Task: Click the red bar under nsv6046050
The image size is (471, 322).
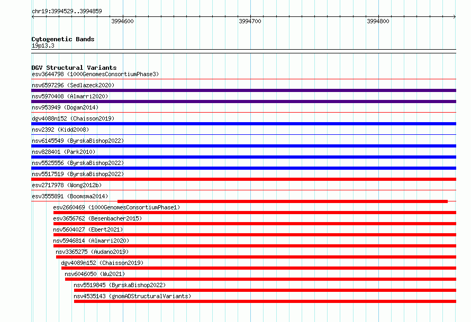Action: click(261, 279)
